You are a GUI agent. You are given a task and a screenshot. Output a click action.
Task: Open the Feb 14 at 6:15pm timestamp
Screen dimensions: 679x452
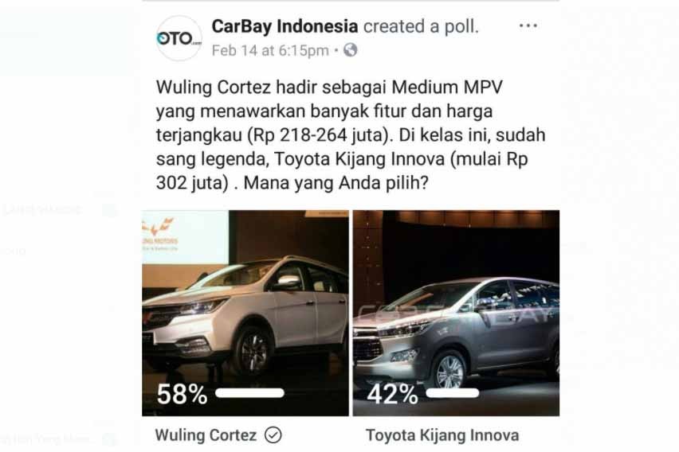click(x=270, y=51)
